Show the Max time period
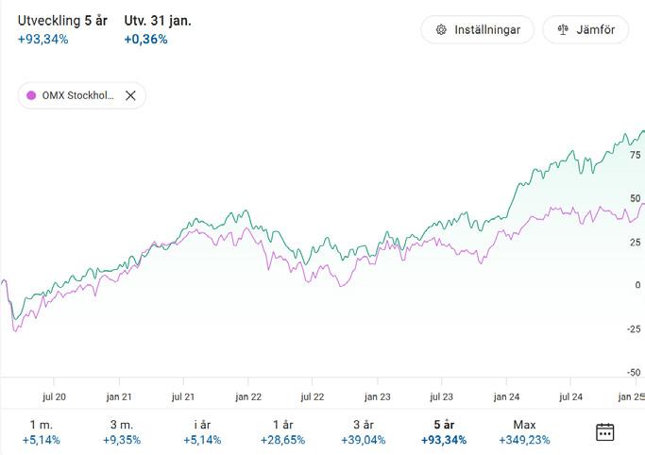 tap(524, 432)
